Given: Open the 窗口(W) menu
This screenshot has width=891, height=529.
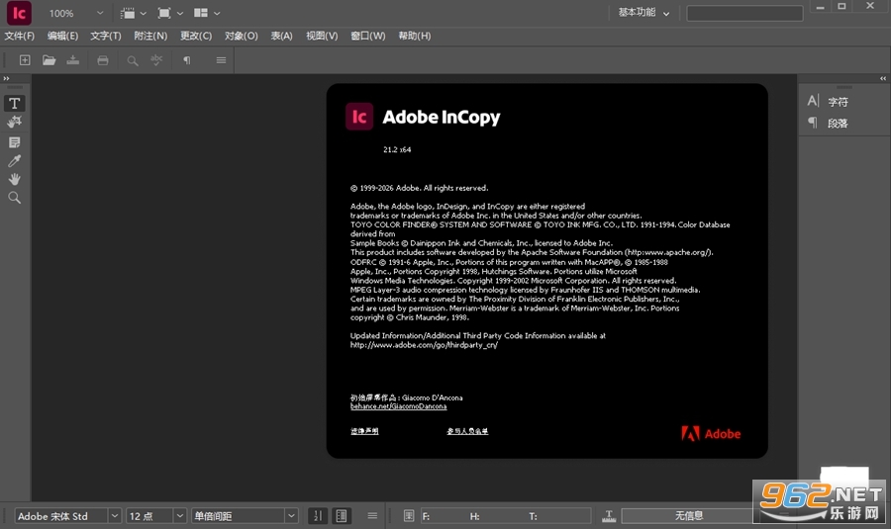Looking at the screenshot, I should (367, 36).
